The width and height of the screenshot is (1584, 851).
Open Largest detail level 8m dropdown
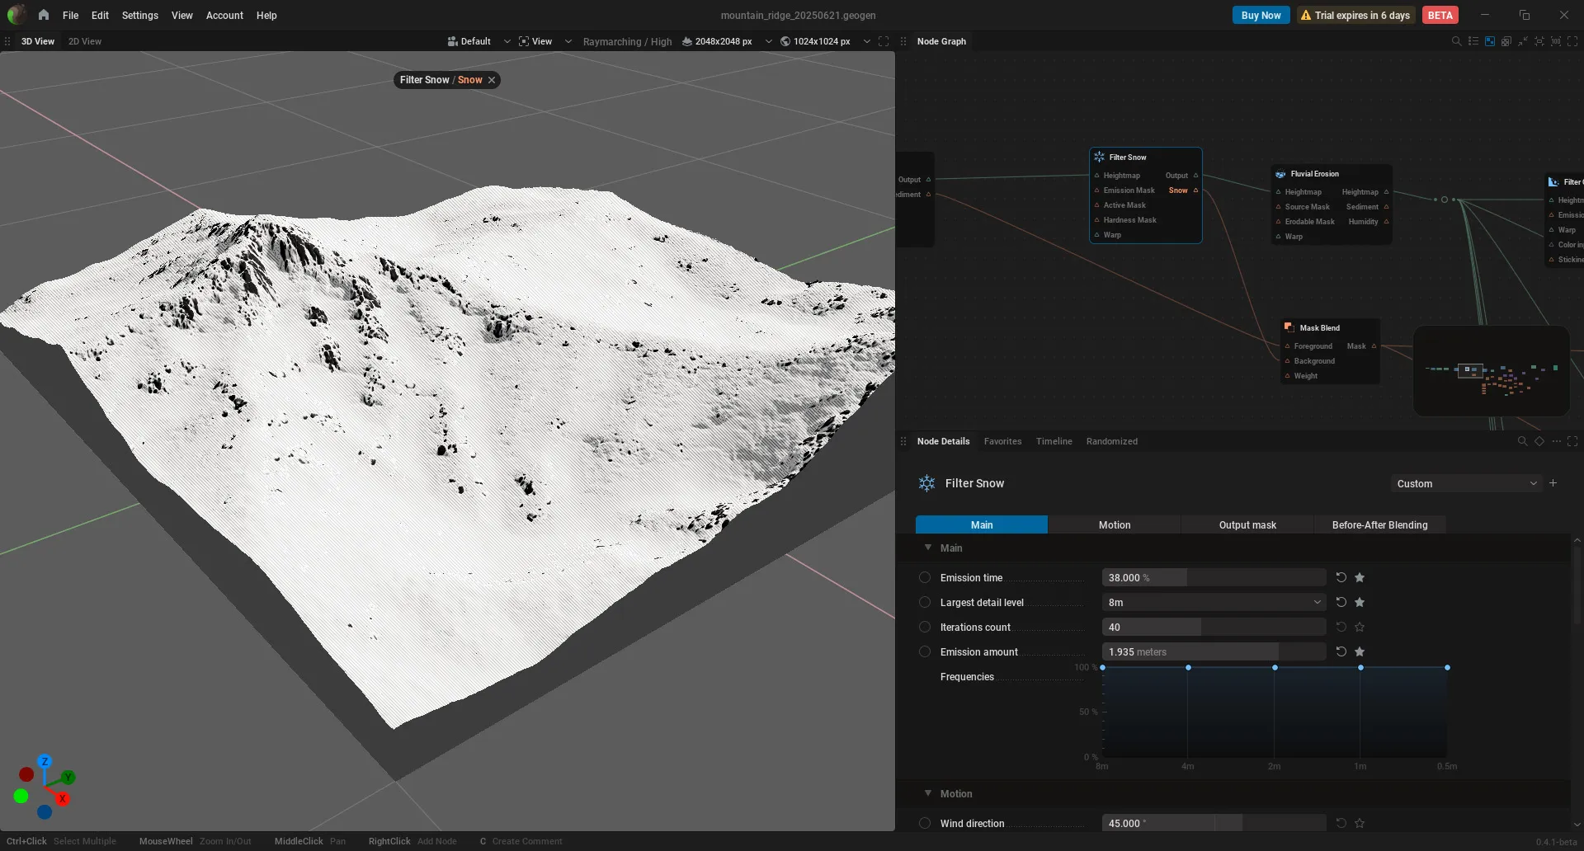(1214, 602)
